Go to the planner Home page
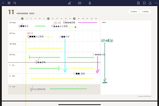Screen dimensions: 159x106 point(134,12)
